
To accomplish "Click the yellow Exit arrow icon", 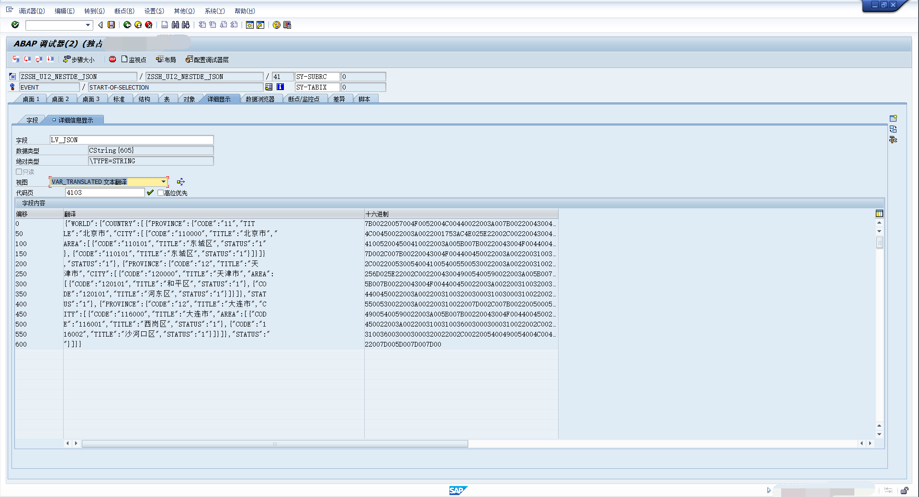I will (x=138, y=25).
